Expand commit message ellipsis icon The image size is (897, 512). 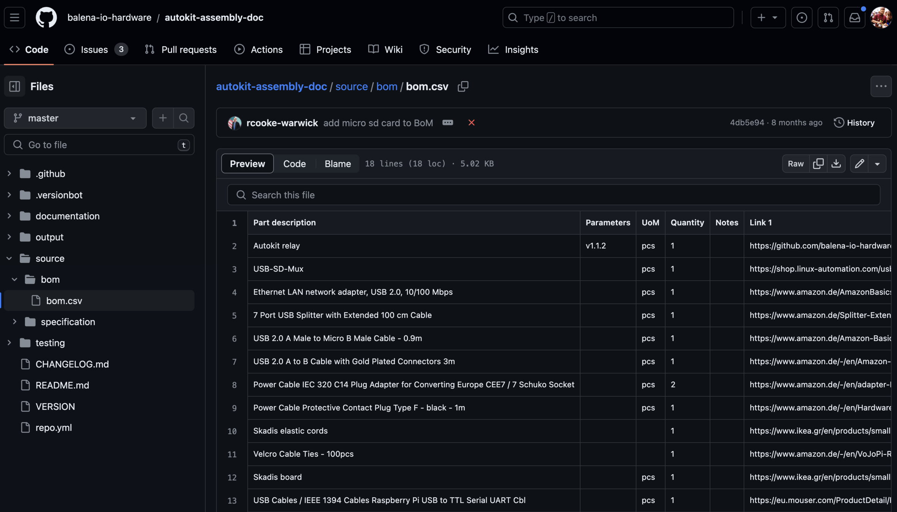(x=448, y=123)
